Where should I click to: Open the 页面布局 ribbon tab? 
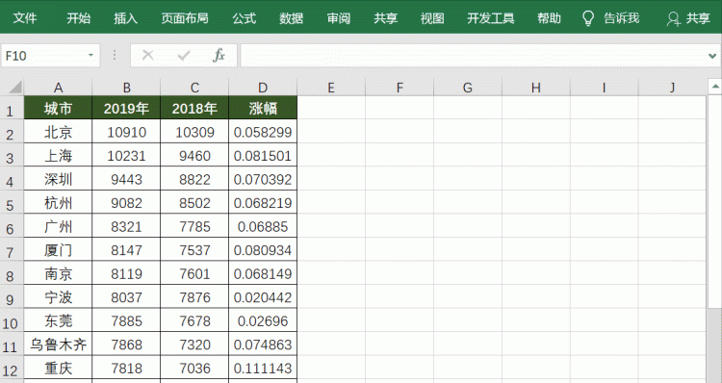185,18
